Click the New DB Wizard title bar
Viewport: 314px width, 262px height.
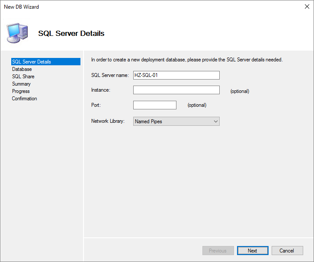(130, 7)
